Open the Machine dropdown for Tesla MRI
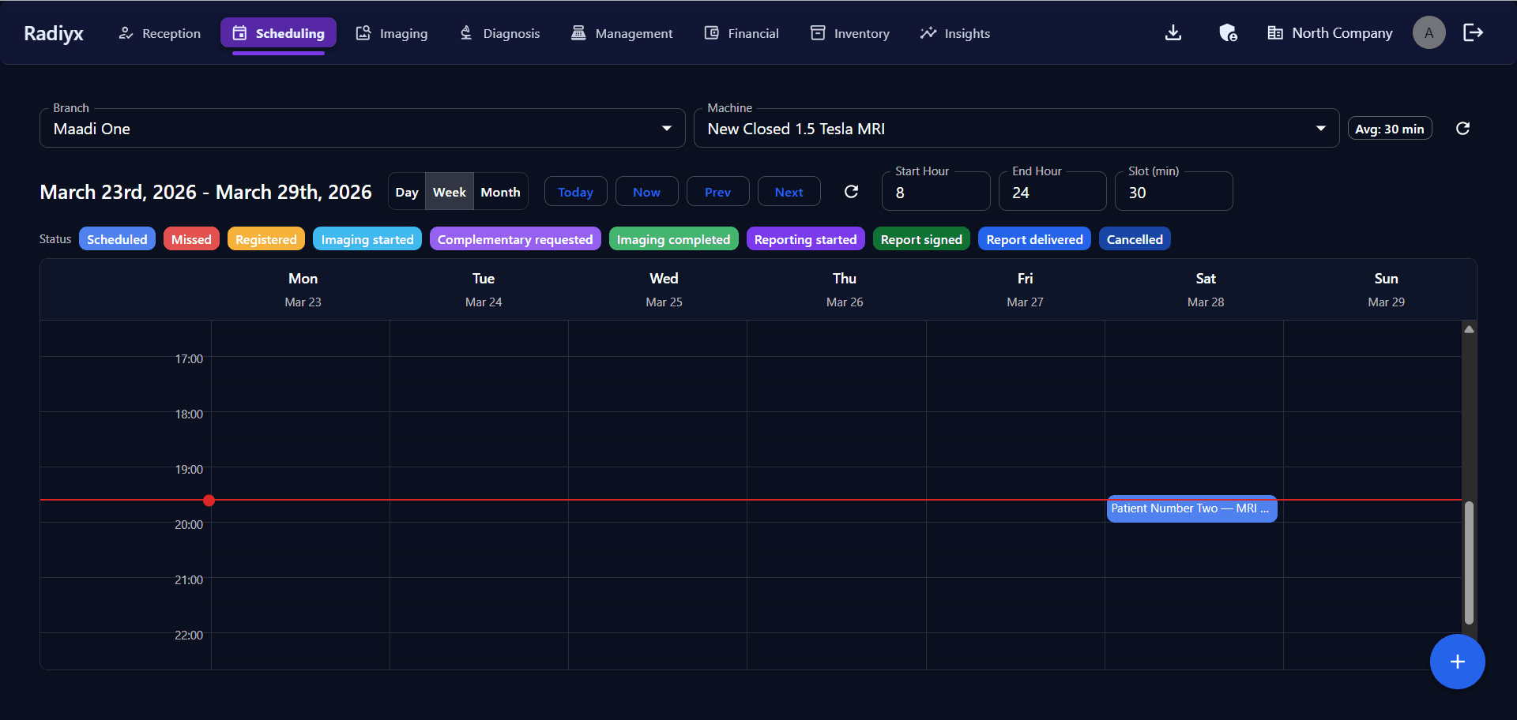Image resolution: width=1517 pixels, height=720 pixels. click(1015, 127)
